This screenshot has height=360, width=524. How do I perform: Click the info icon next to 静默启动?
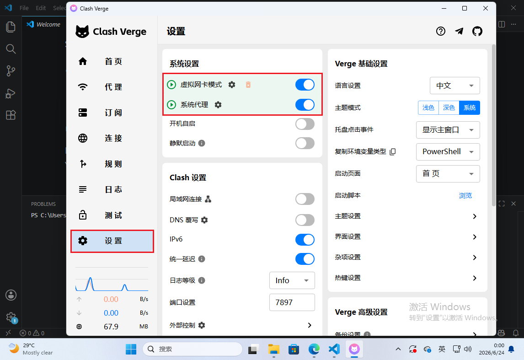[202, 143]
